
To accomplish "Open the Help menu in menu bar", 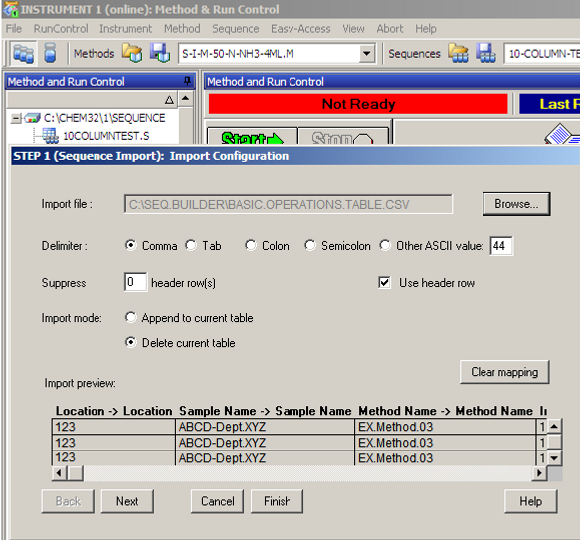I will click(426, 29).
